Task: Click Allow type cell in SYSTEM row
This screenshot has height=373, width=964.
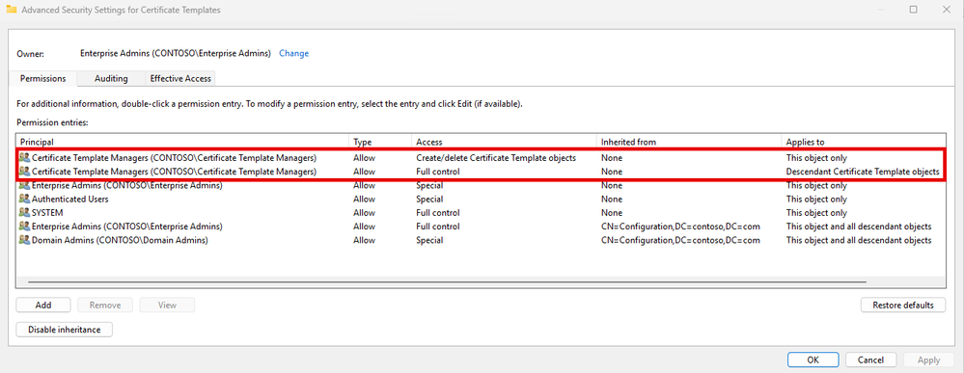Action: [x=365, y=213]
